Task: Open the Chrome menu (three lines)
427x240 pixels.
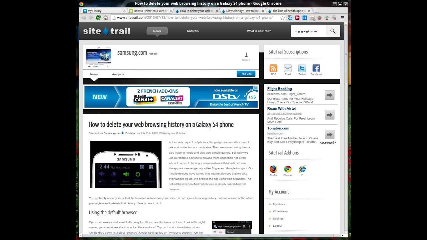Action: pyautogui.click(x=342, y=18)
